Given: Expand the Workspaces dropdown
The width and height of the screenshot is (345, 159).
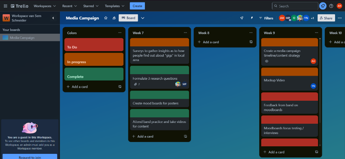Looking at the screenshot, I should [x=44, y=6].
